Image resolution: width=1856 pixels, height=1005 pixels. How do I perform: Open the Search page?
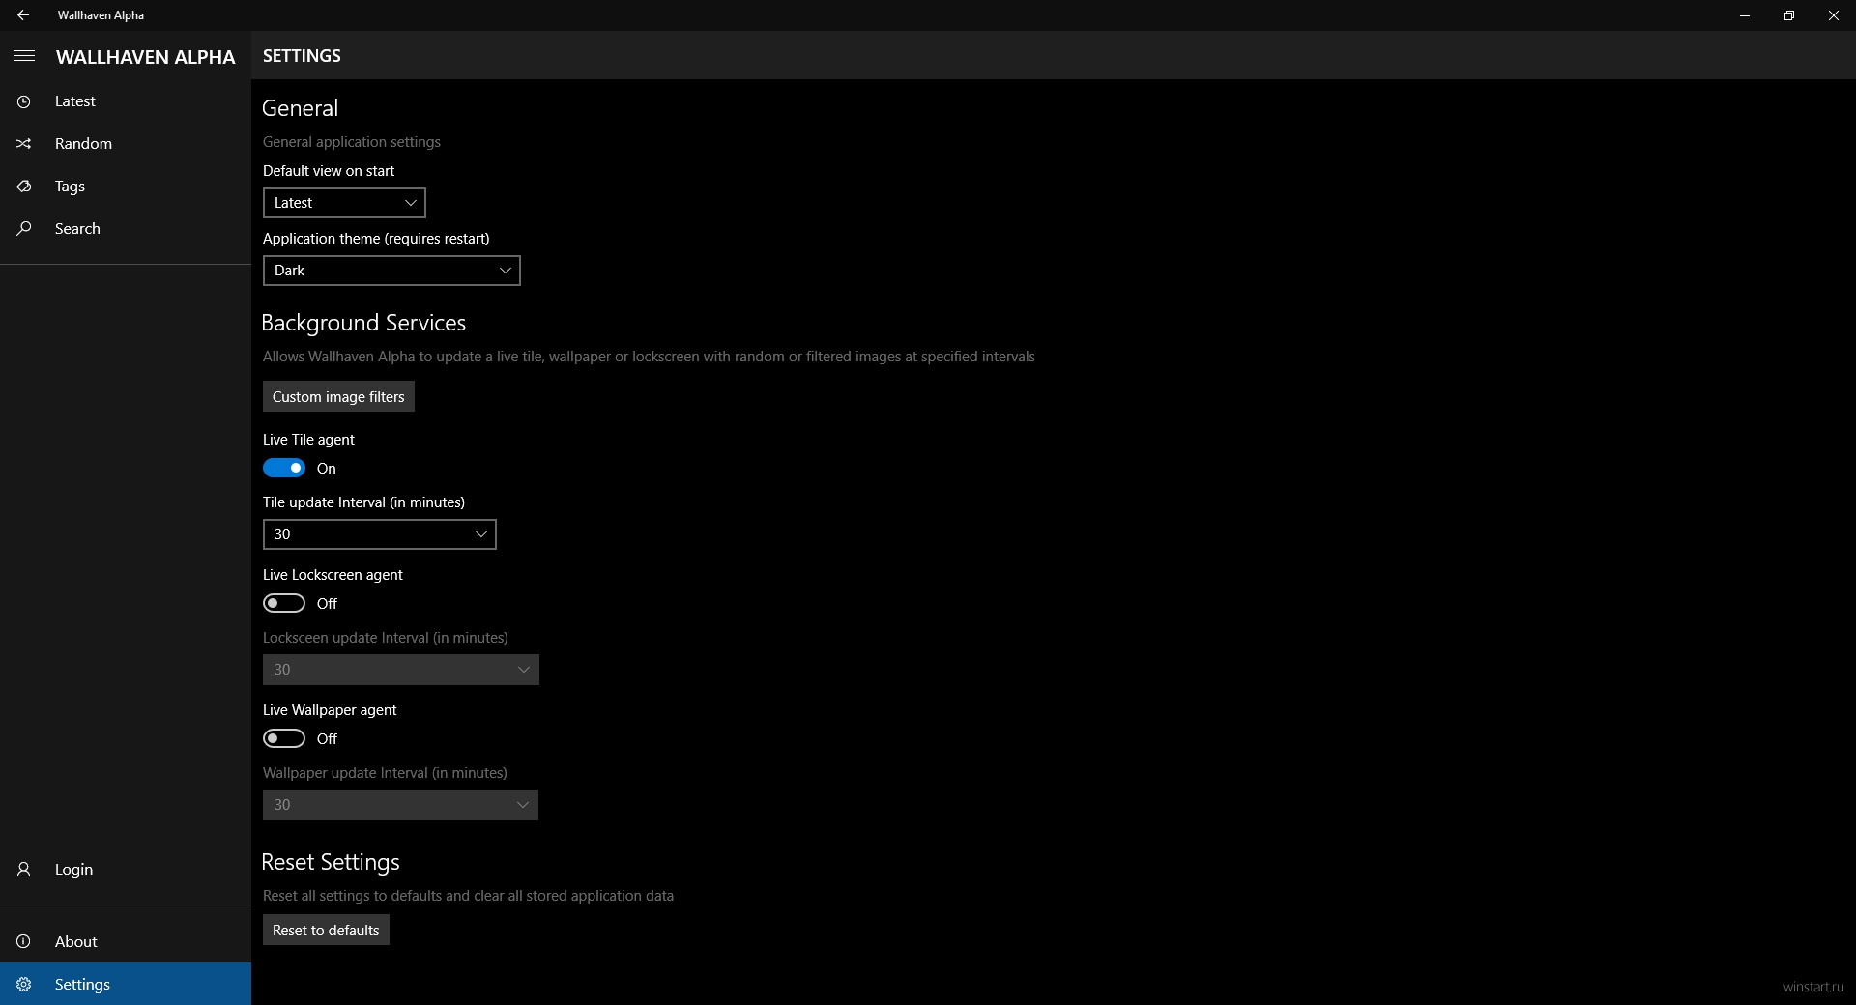pyautogui.click(x=126, y=229)
